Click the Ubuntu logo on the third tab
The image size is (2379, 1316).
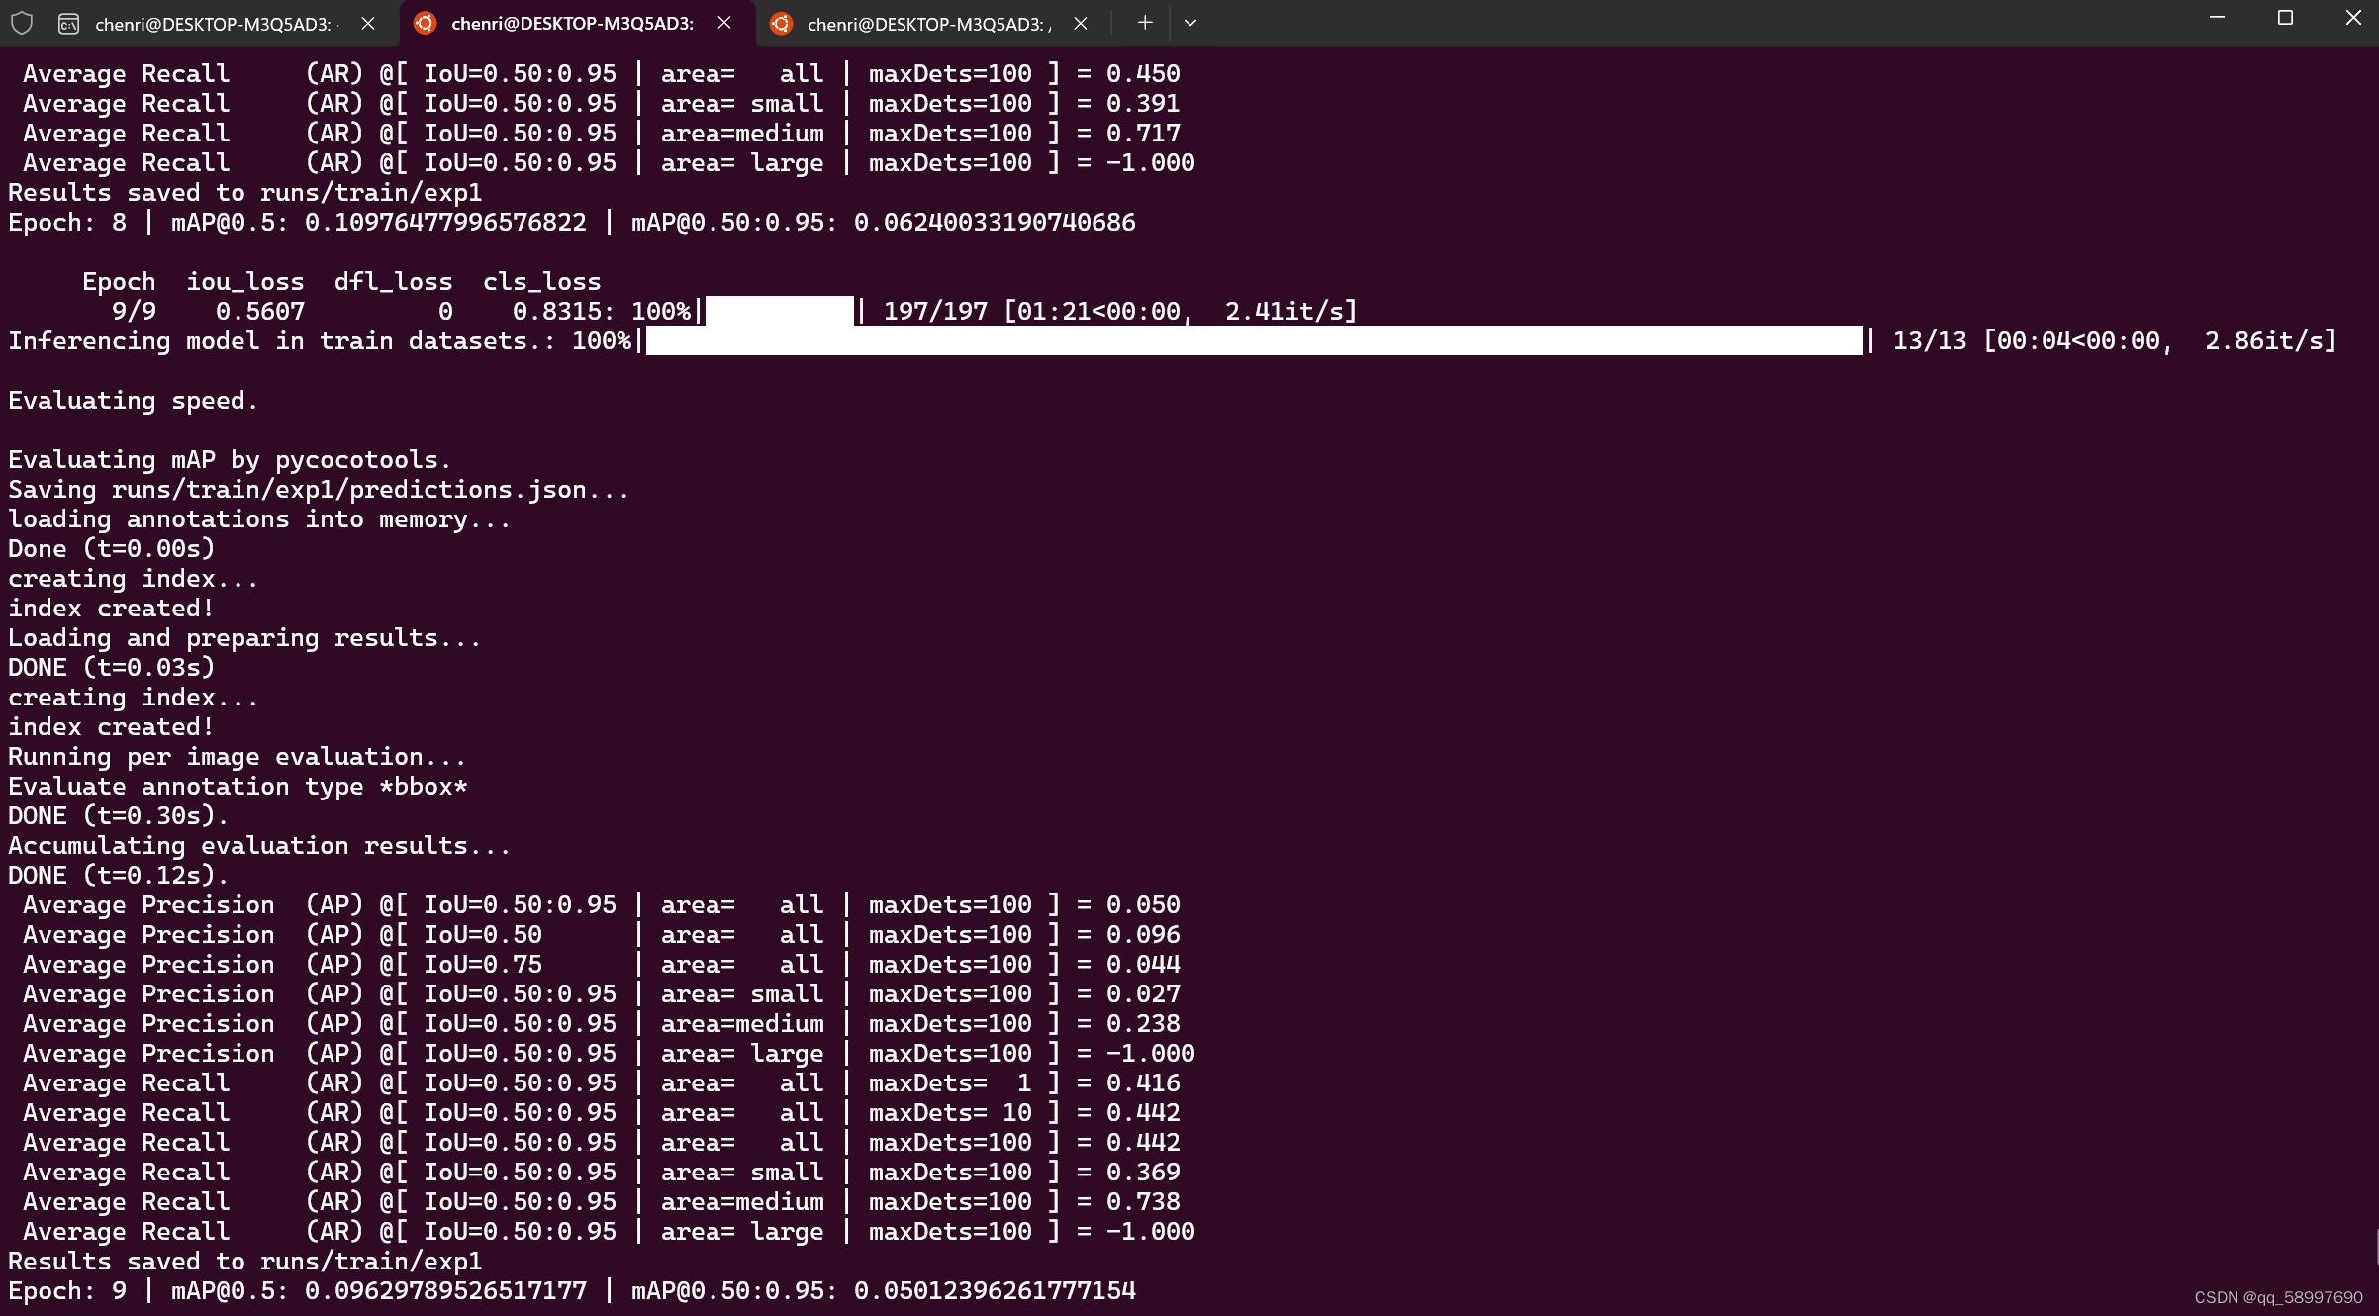point(781,23)
